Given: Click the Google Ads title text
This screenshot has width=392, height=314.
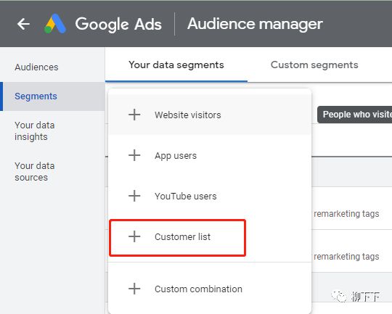Looking at the screenshot, I should 118,25.
